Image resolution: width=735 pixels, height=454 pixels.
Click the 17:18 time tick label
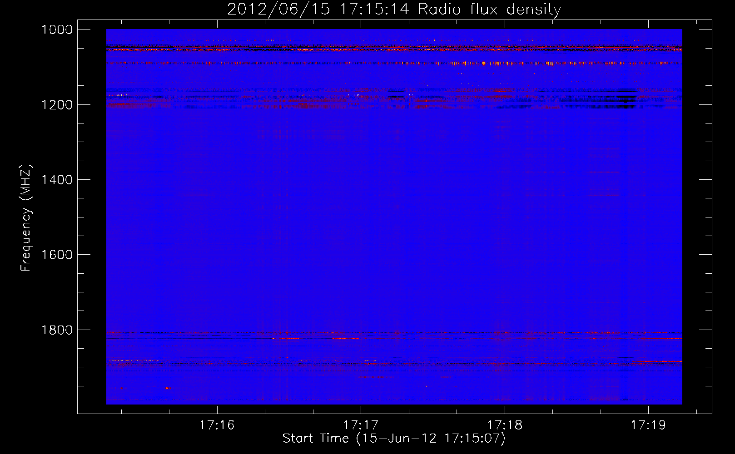(505, 425)
